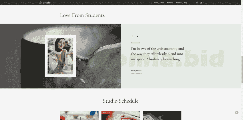Open the user account icon
Screen dimensions: 243x120
201,3
